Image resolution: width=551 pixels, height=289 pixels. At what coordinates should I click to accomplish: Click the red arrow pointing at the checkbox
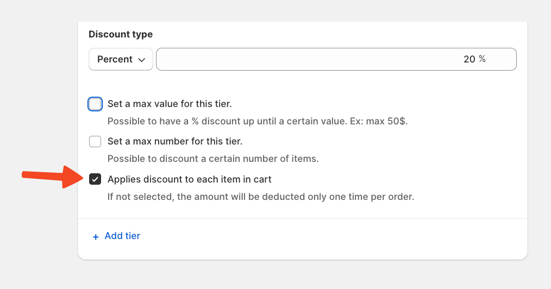52,177
